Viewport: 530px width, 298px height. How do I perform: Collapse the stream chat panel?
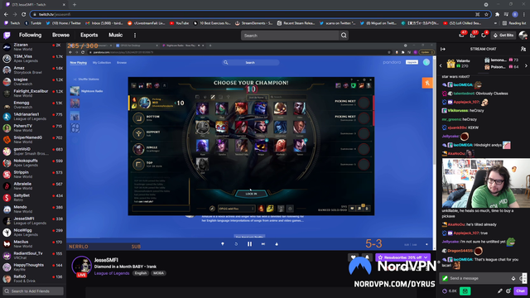[443, 49]
